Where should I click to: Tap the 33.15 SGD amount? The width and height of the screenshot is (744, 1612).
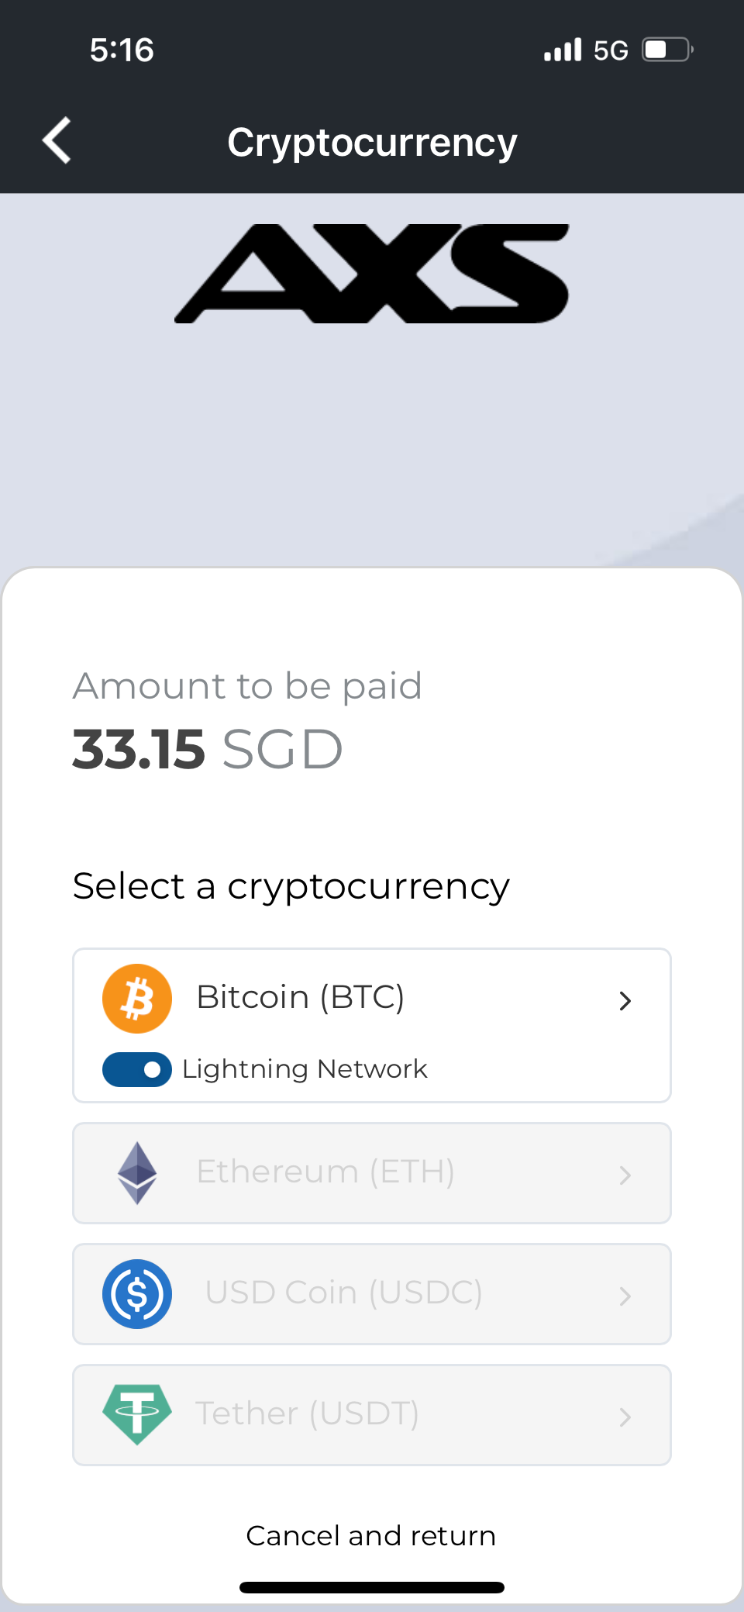[208, 750]
